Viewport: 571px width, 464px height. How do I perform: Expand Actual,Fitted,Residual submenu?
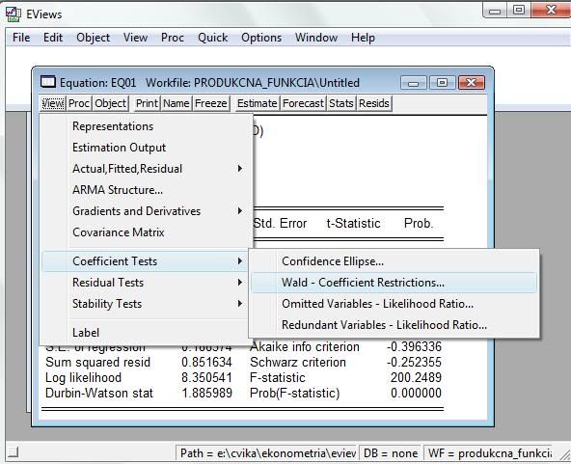coord(147,169)
